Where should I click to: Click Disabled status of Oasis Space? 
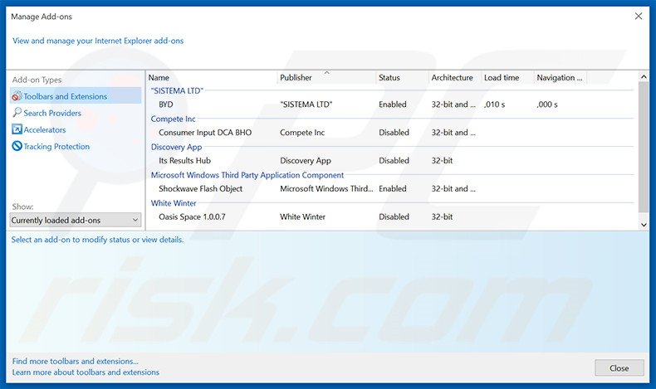click(394, 216)
